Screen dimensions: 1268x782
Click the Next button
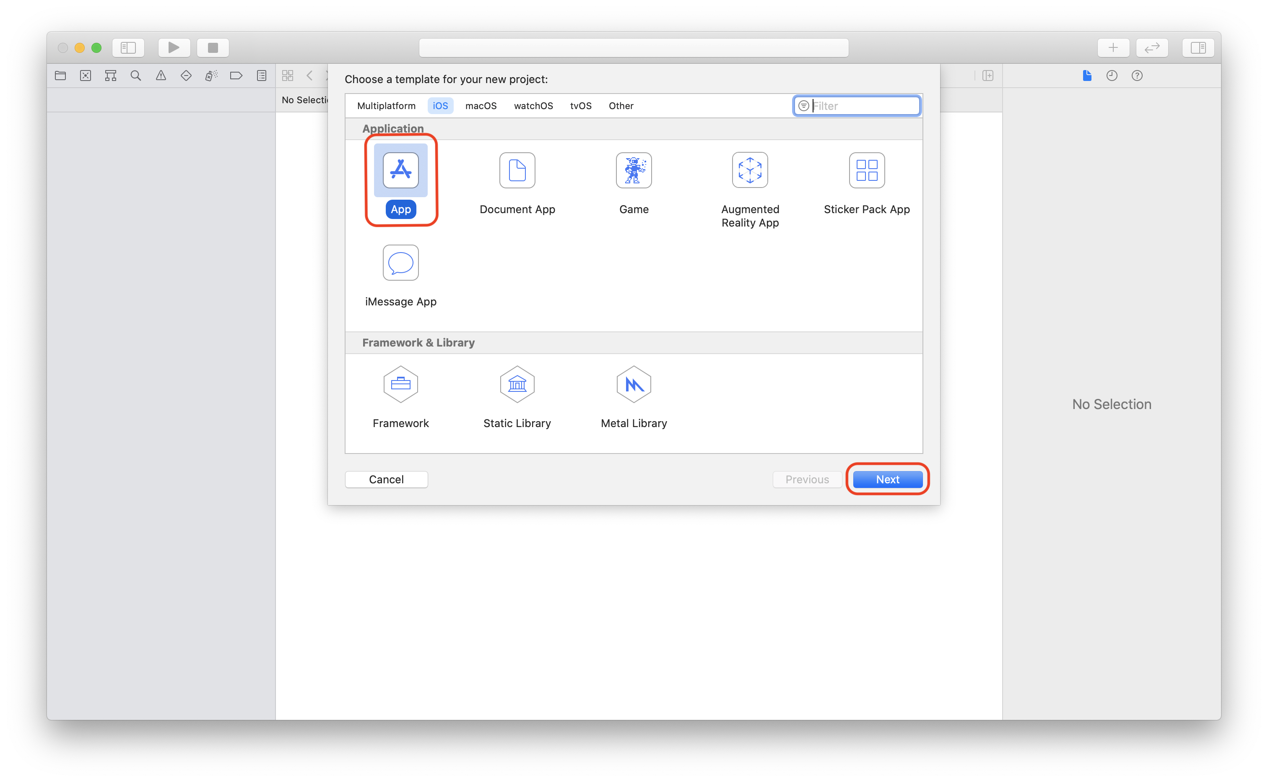(887, 479)
